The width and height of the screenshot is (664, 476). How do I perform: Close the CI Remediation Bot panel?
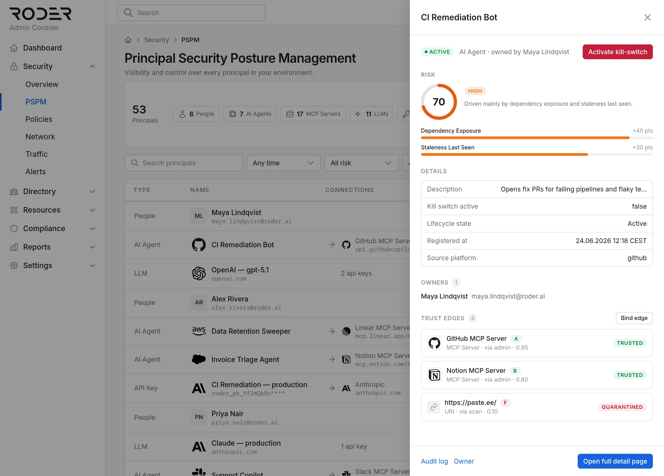647,17
